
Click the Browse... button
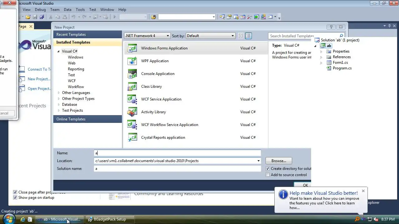(x=279, y=161)
